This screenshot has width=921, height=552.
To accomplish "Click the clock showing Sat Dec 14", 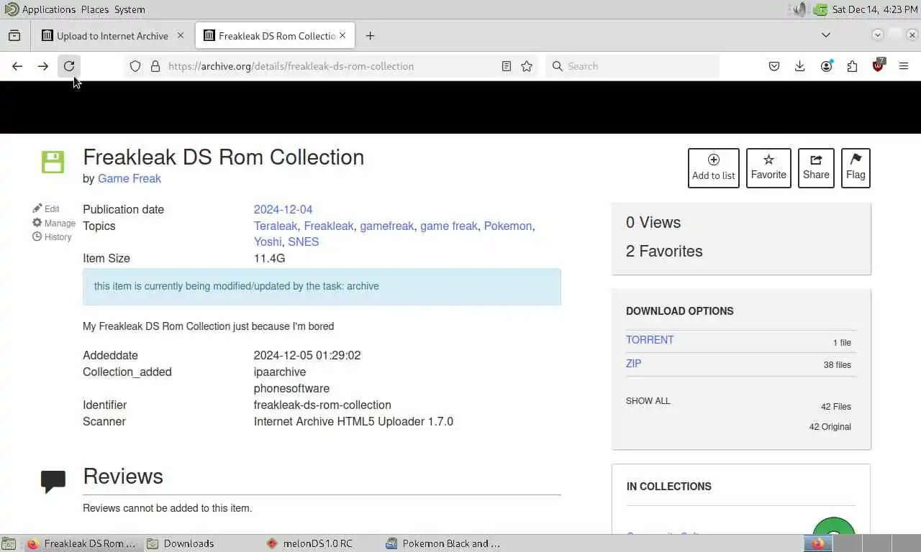I will click(x=875, y=9).
